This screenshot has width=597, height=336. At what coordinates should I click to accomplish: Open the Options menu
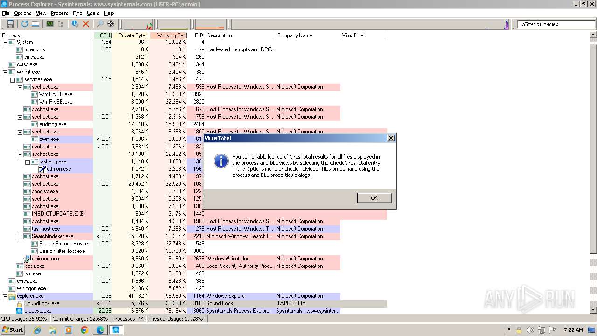[22, 13]
